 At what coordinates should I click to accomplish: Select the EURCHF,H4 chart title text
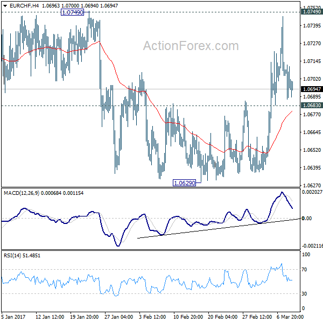click(x=24, y=6)
